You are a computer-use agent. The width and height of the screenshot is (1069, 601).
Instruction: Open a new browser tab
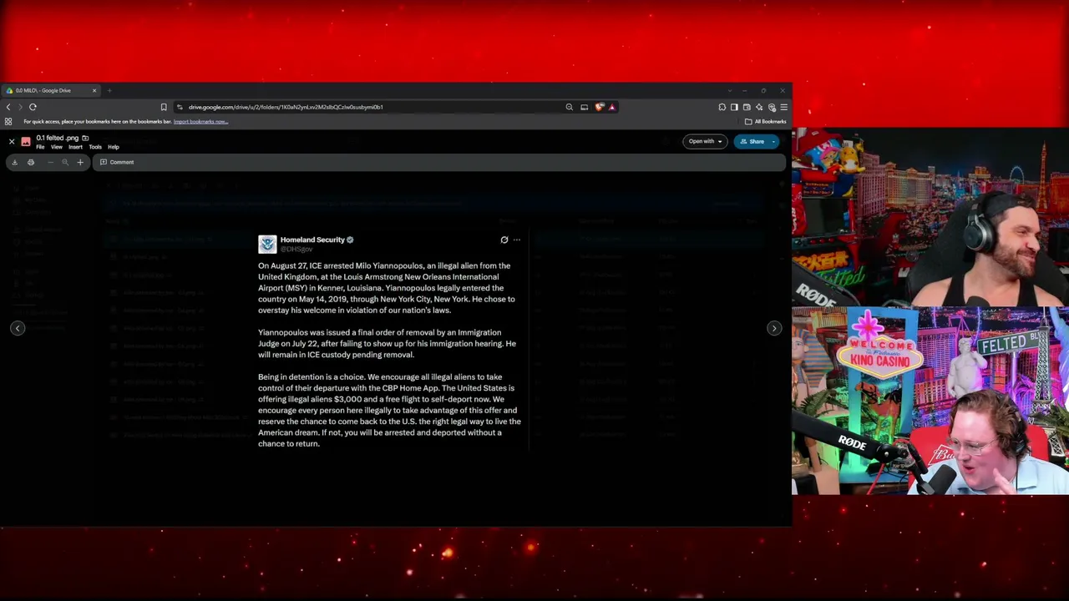109,90
